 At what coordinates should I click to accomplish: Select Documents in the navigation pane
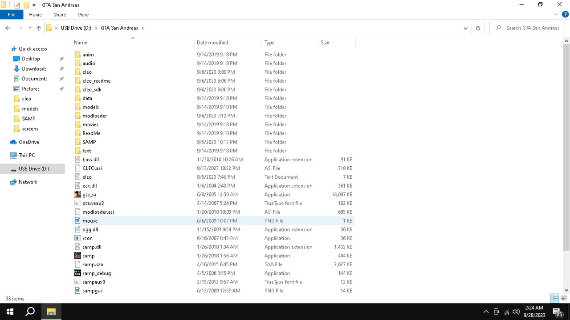tap(35, 79)
